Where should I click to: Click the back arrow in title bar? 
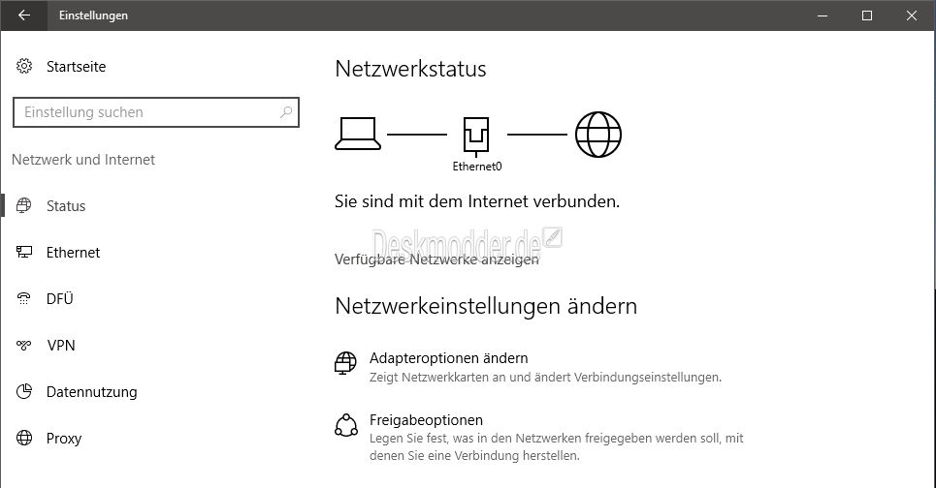[24, 15]
